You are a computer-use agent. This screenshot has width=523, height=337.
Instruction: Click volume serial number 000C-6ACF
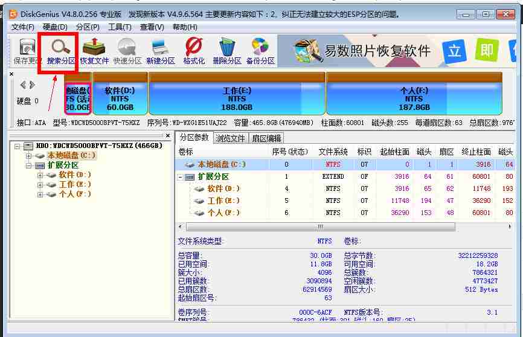(315, 313)
